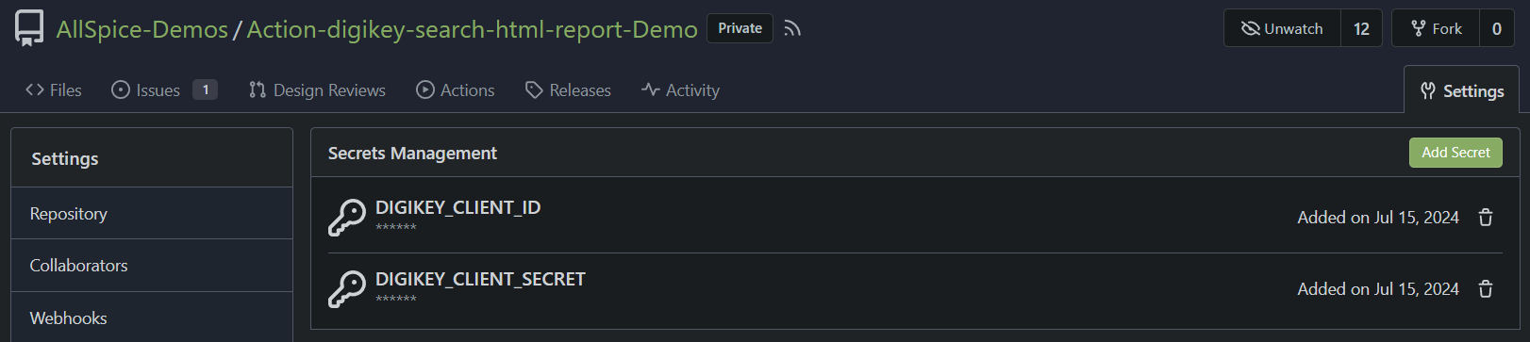The image size is (1530, 342).
Task: Delete the DIGIKEY_CLIENT_SECRET secret via trash icon
Action: click(x=1486, y=289)
